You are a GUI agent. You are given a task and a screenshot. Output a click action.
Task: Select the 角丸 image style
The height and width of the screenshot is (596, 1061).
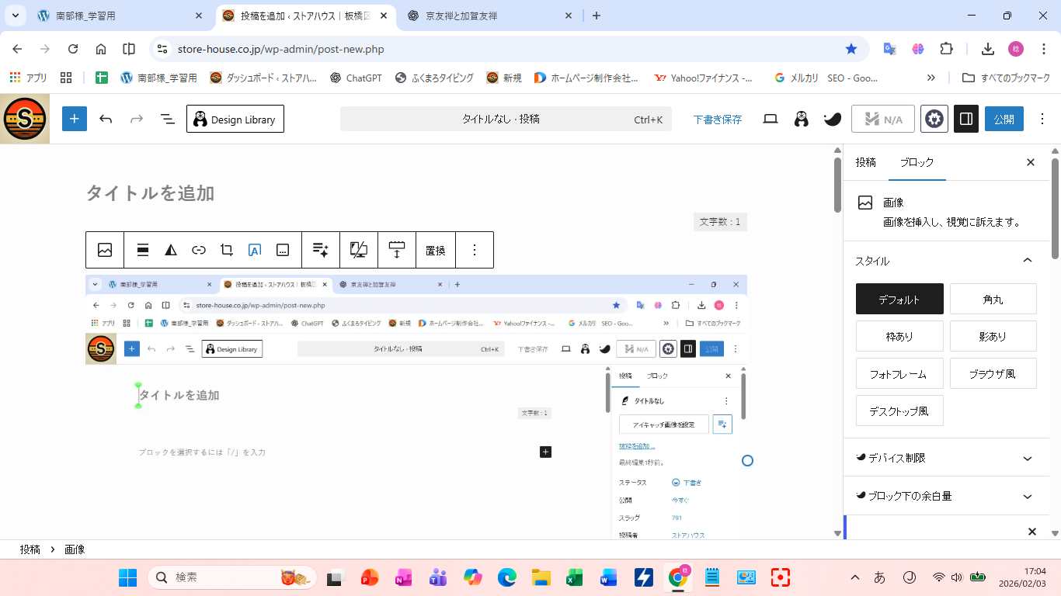click(x=993, y=299)
